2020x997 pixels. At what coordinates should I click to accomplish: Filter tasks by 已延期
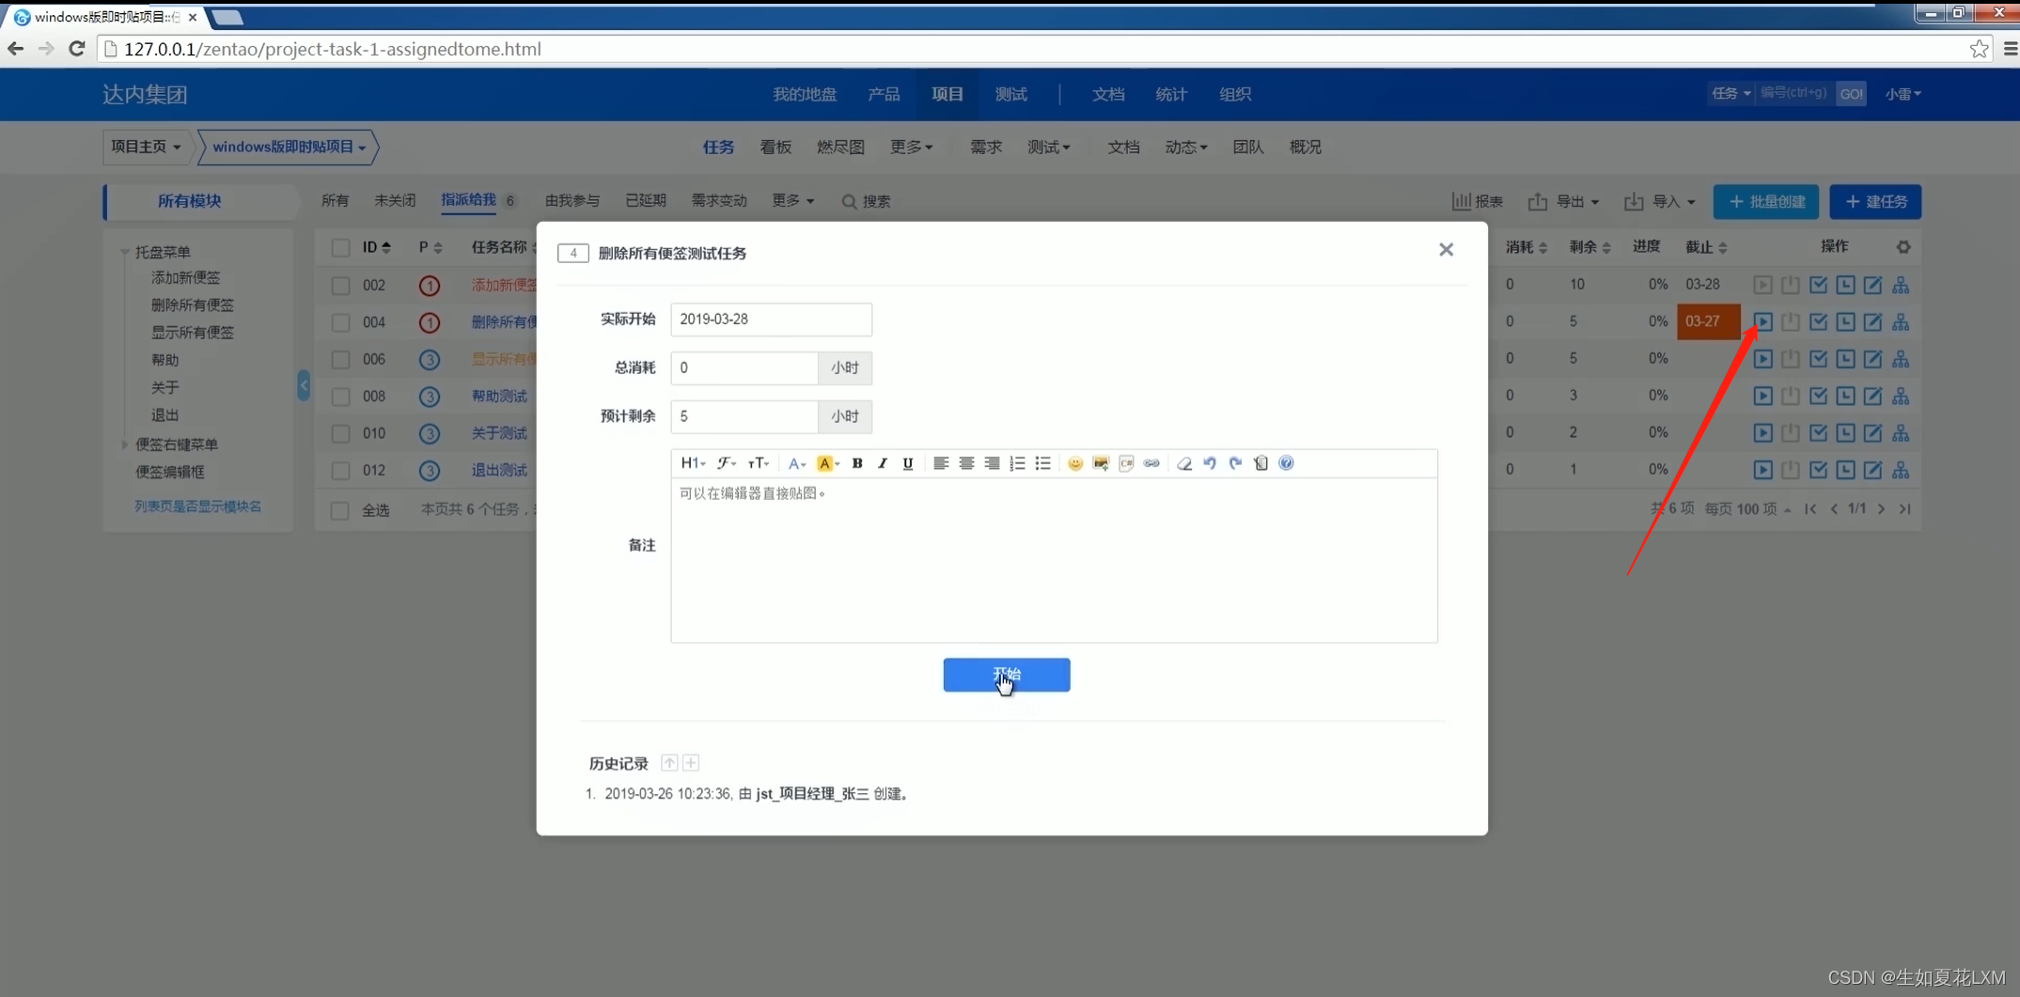coord(646,201)
